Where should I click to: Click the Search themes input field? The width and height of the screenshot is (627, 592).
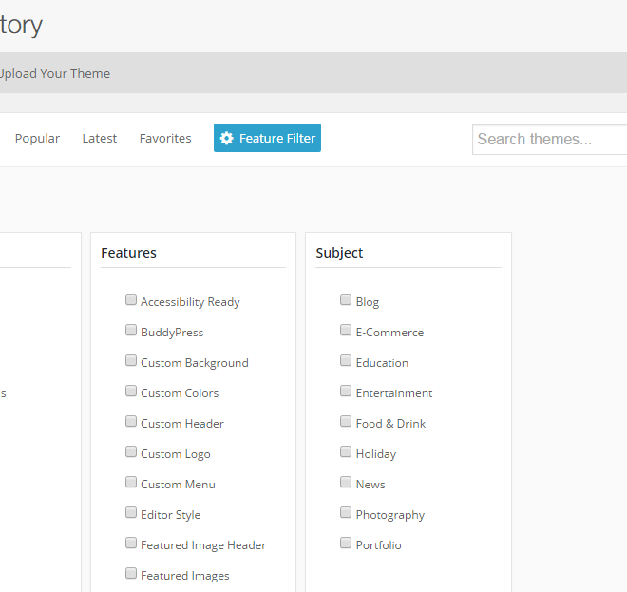[549, 140]
